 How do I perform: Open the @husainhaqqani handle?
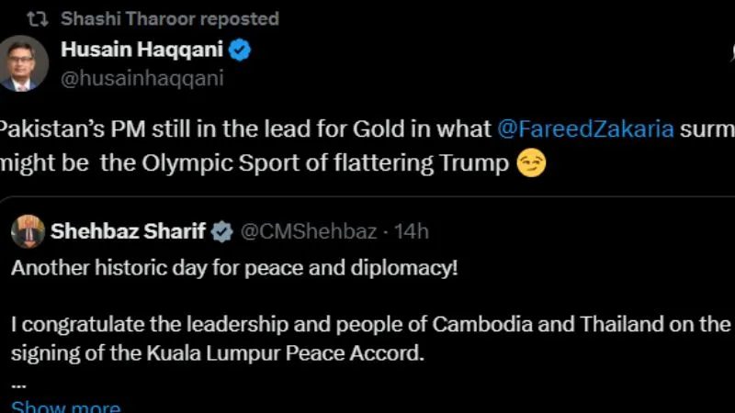(141, 78)
